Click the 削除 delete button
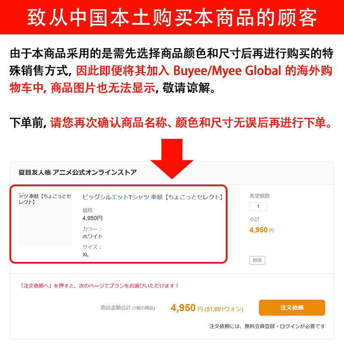Viewport: 344px width, 344px height. [257, 260]
